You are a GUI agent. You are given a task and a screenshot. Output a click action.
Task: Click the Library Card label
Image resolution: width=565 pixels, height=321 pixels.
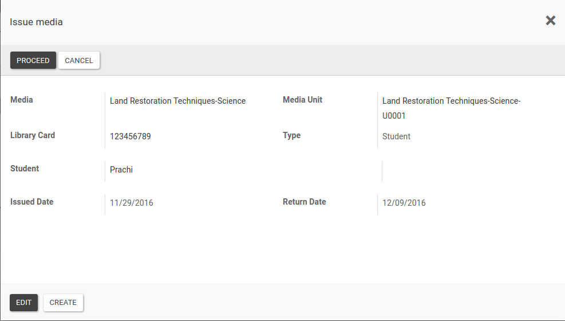tap(33, 135)
